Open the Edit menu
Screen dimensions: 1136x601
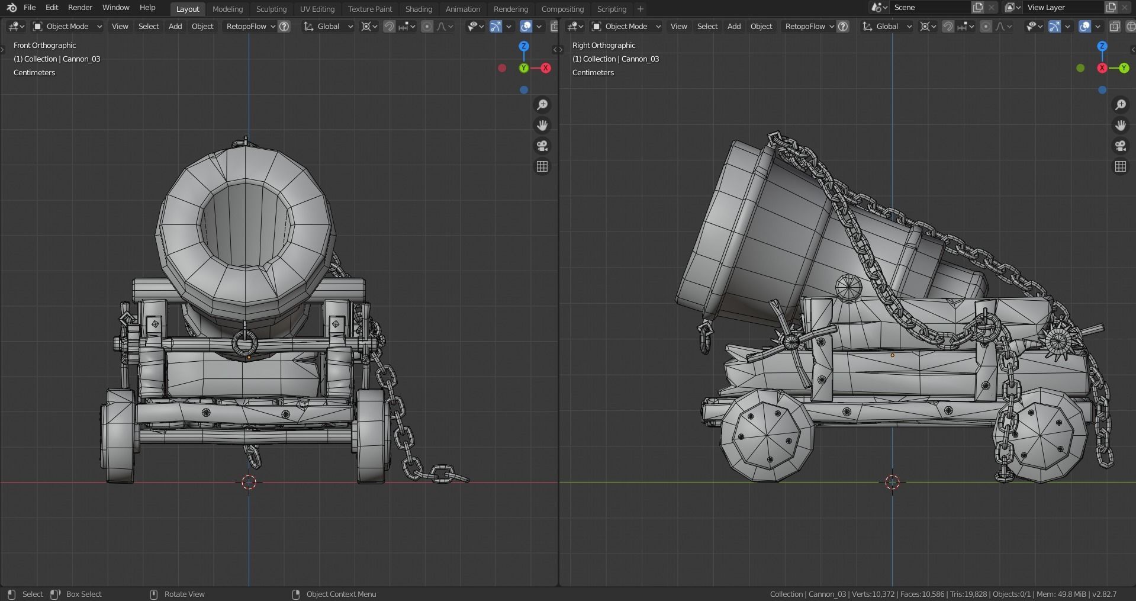tap(52, 8)
